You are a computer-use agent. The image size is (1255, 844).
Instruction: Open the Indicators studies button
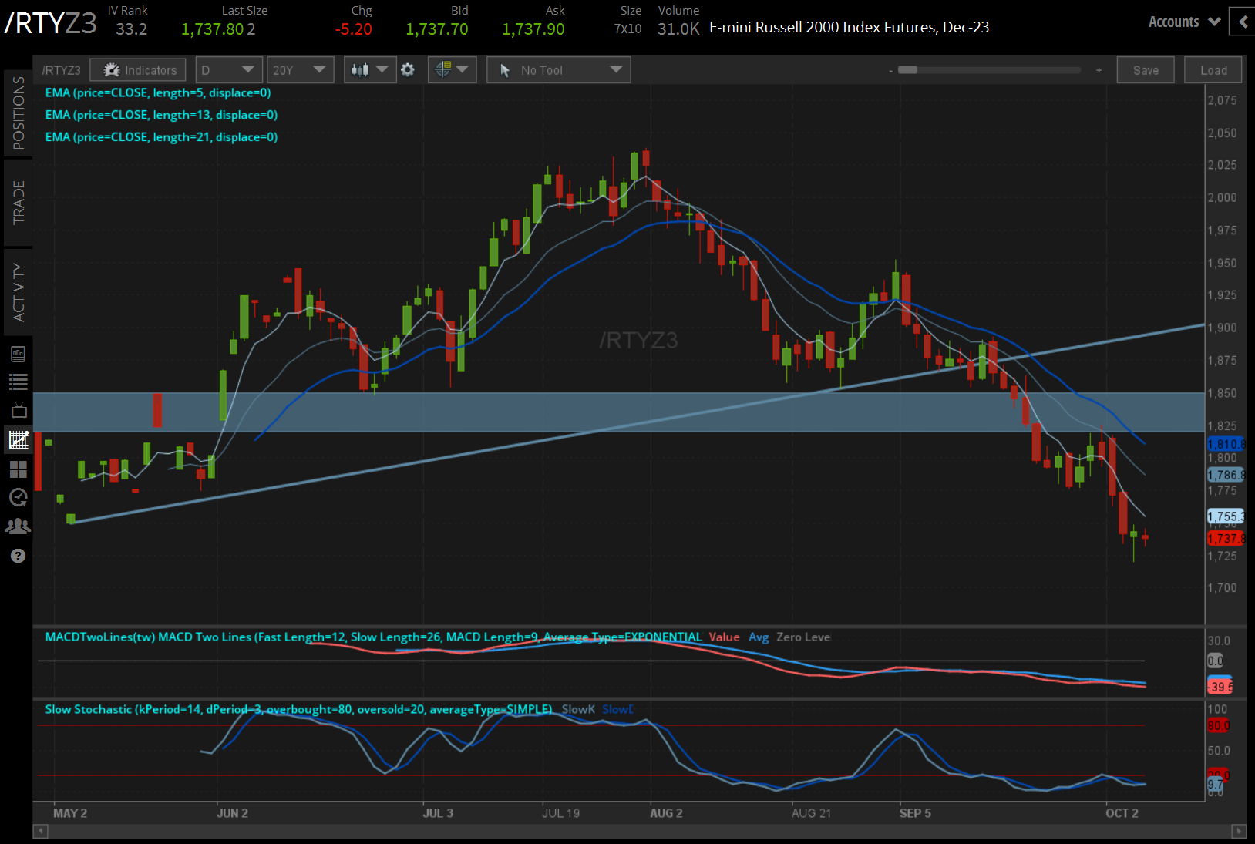tap(138, 70)
